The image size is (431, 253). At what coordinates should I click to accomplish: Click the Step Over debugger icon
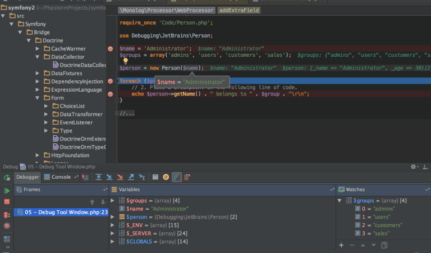click(x=98, y=177)
